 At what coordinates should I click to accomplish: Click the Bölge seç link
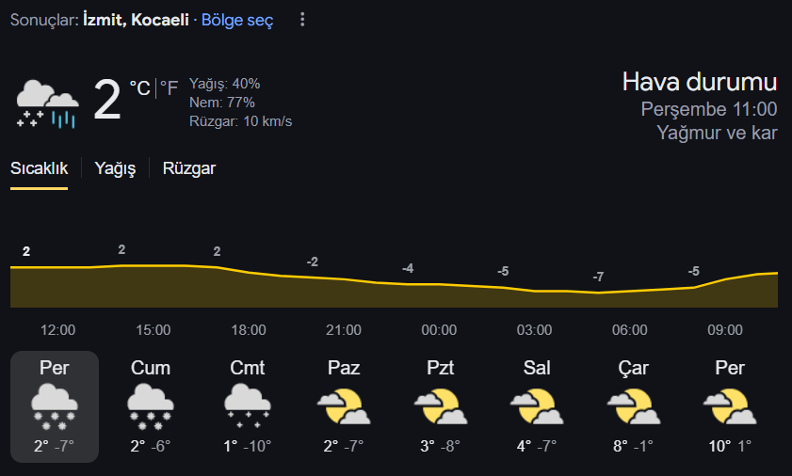(x=237, y=20)
